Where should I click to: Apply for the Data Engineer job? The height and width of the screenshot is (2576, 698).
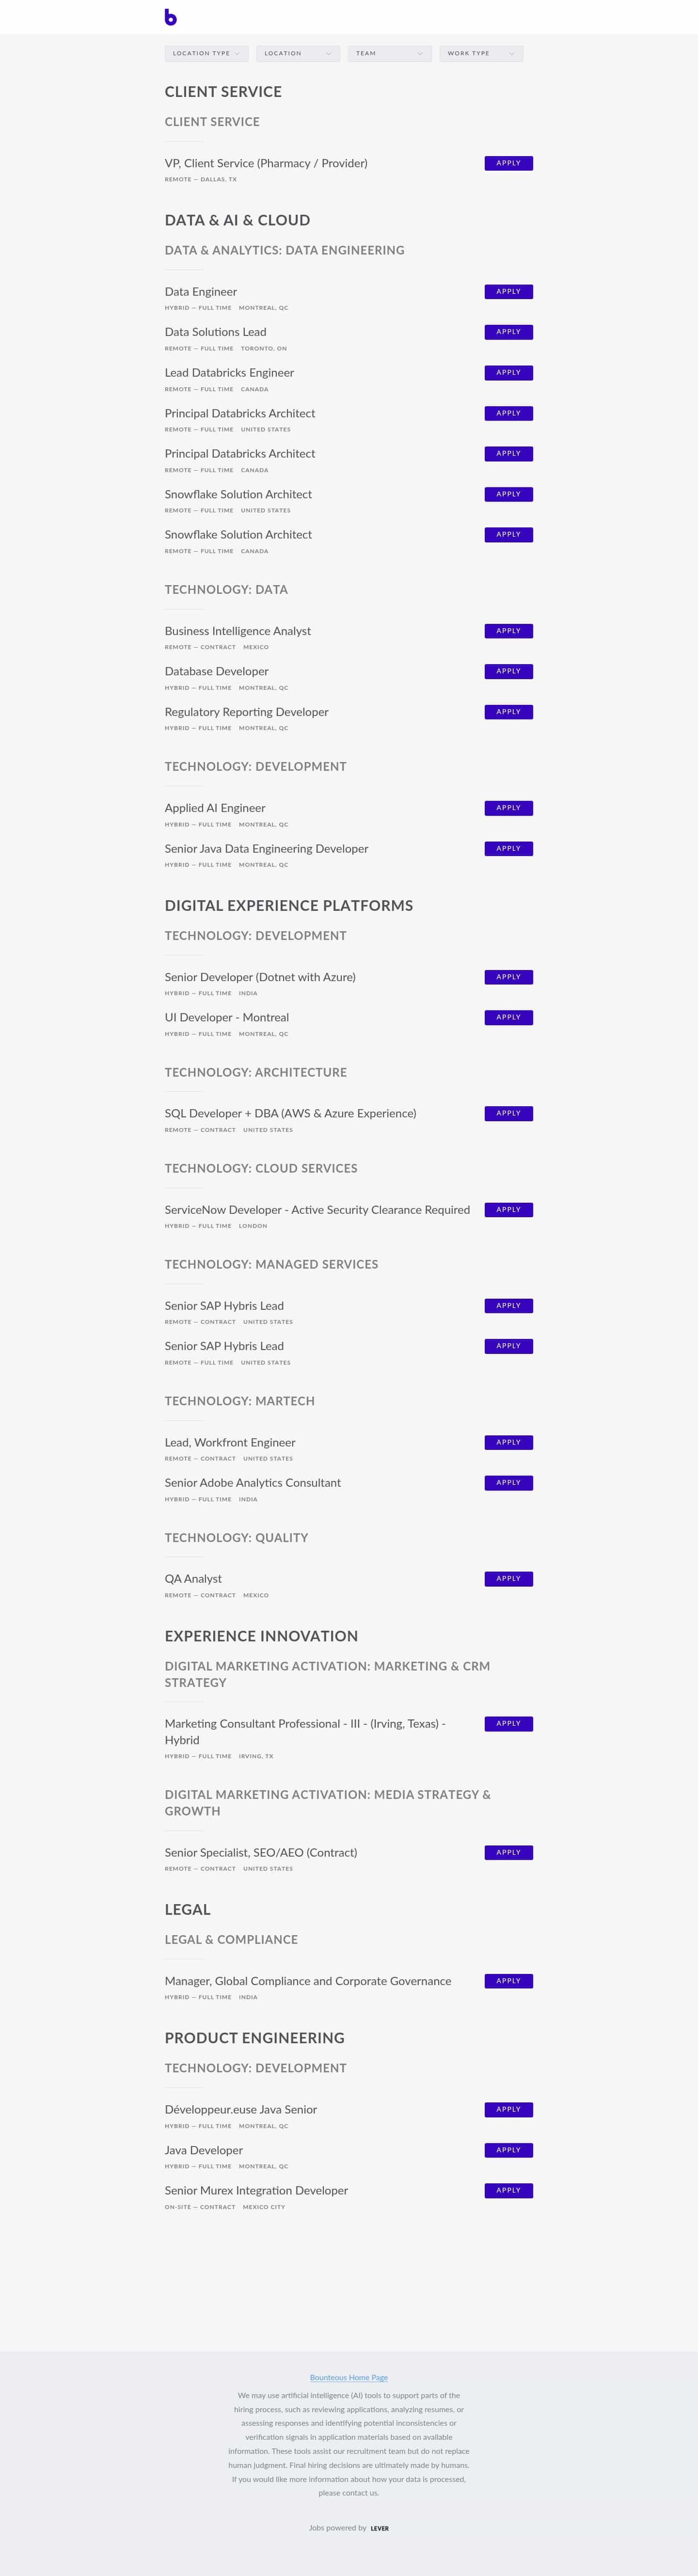[508, 292]
